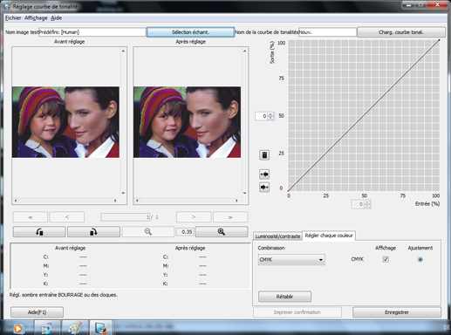Viewport: 451px width, 335px height.
Task: Click Imprimer confirmation button
Action: (297, 312)
